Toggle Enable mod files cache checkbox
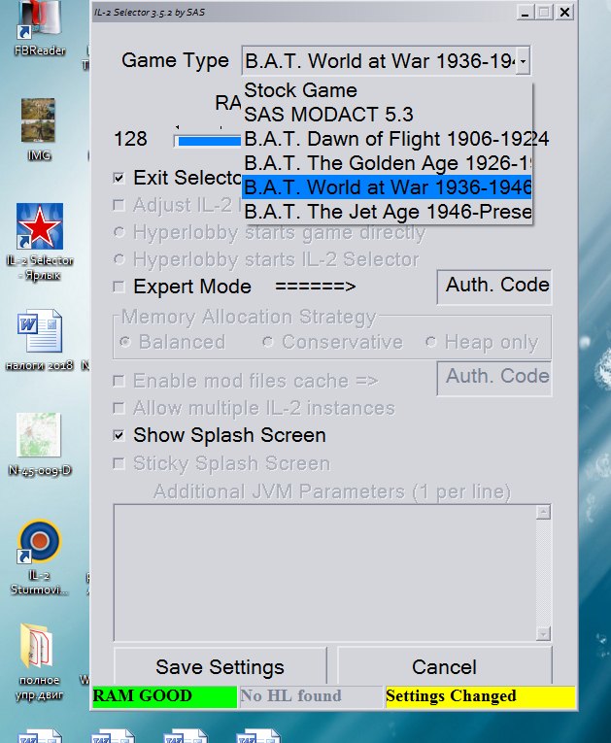This screenshot has height=743, width=611. pyautogui.click(x=119, y=381)
